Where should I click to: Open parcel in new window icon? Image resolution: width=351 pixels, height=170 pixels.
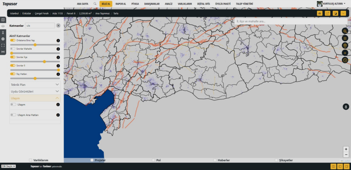point(327,13)
